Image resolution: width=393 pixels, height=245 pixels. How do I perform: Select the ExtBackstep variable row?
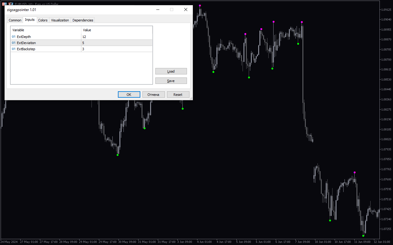click(x=81, y=49)
